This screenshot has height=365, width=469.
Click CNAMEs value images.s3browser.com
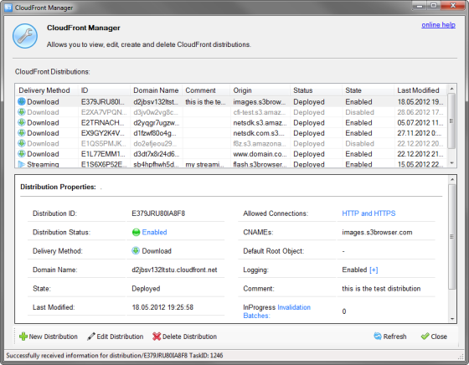click(377, 232)
